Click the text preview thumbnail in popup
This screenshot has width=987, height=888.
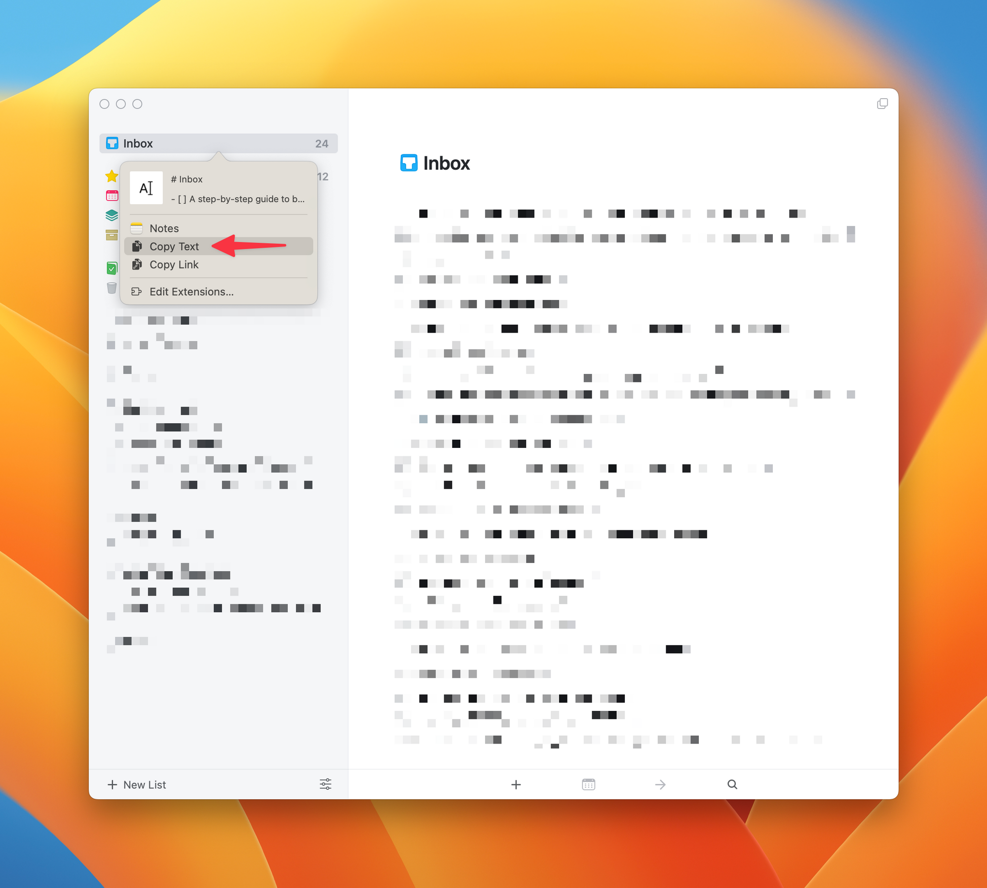pos(146,188)
